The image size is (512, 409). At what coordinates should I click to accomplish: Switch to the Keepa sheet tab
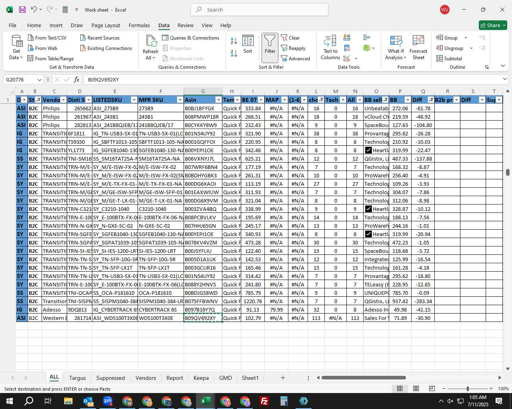click(201, 378)
